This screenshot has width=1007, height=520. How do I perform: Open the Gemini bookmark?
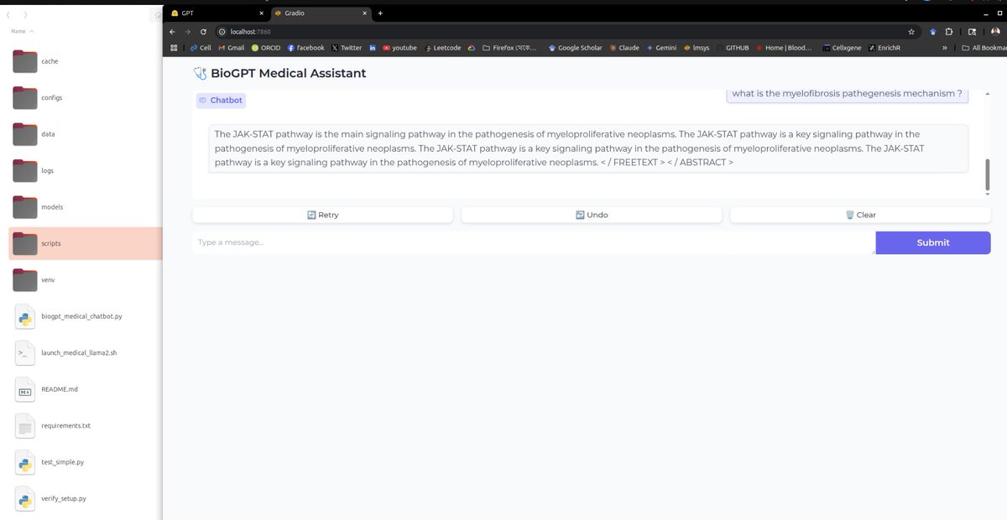pos(661,48)
